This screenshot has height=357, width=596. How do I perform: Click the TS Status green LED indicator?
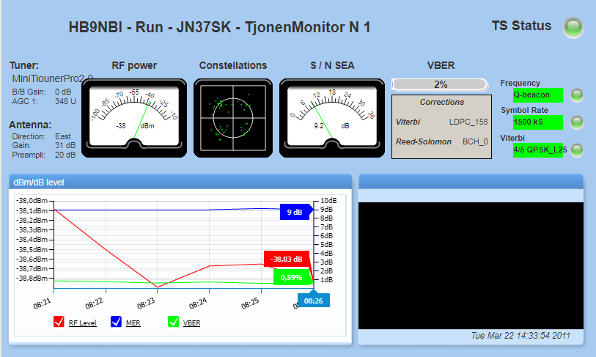pyautogui.click(x=573, y=28)
